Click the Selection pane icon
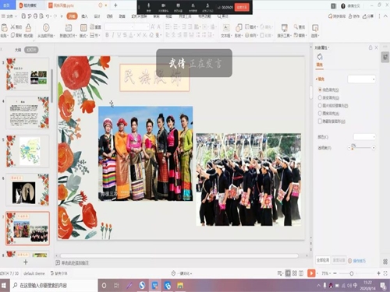The height and width of the screenshot is (292, 390). tap(315, 27)
